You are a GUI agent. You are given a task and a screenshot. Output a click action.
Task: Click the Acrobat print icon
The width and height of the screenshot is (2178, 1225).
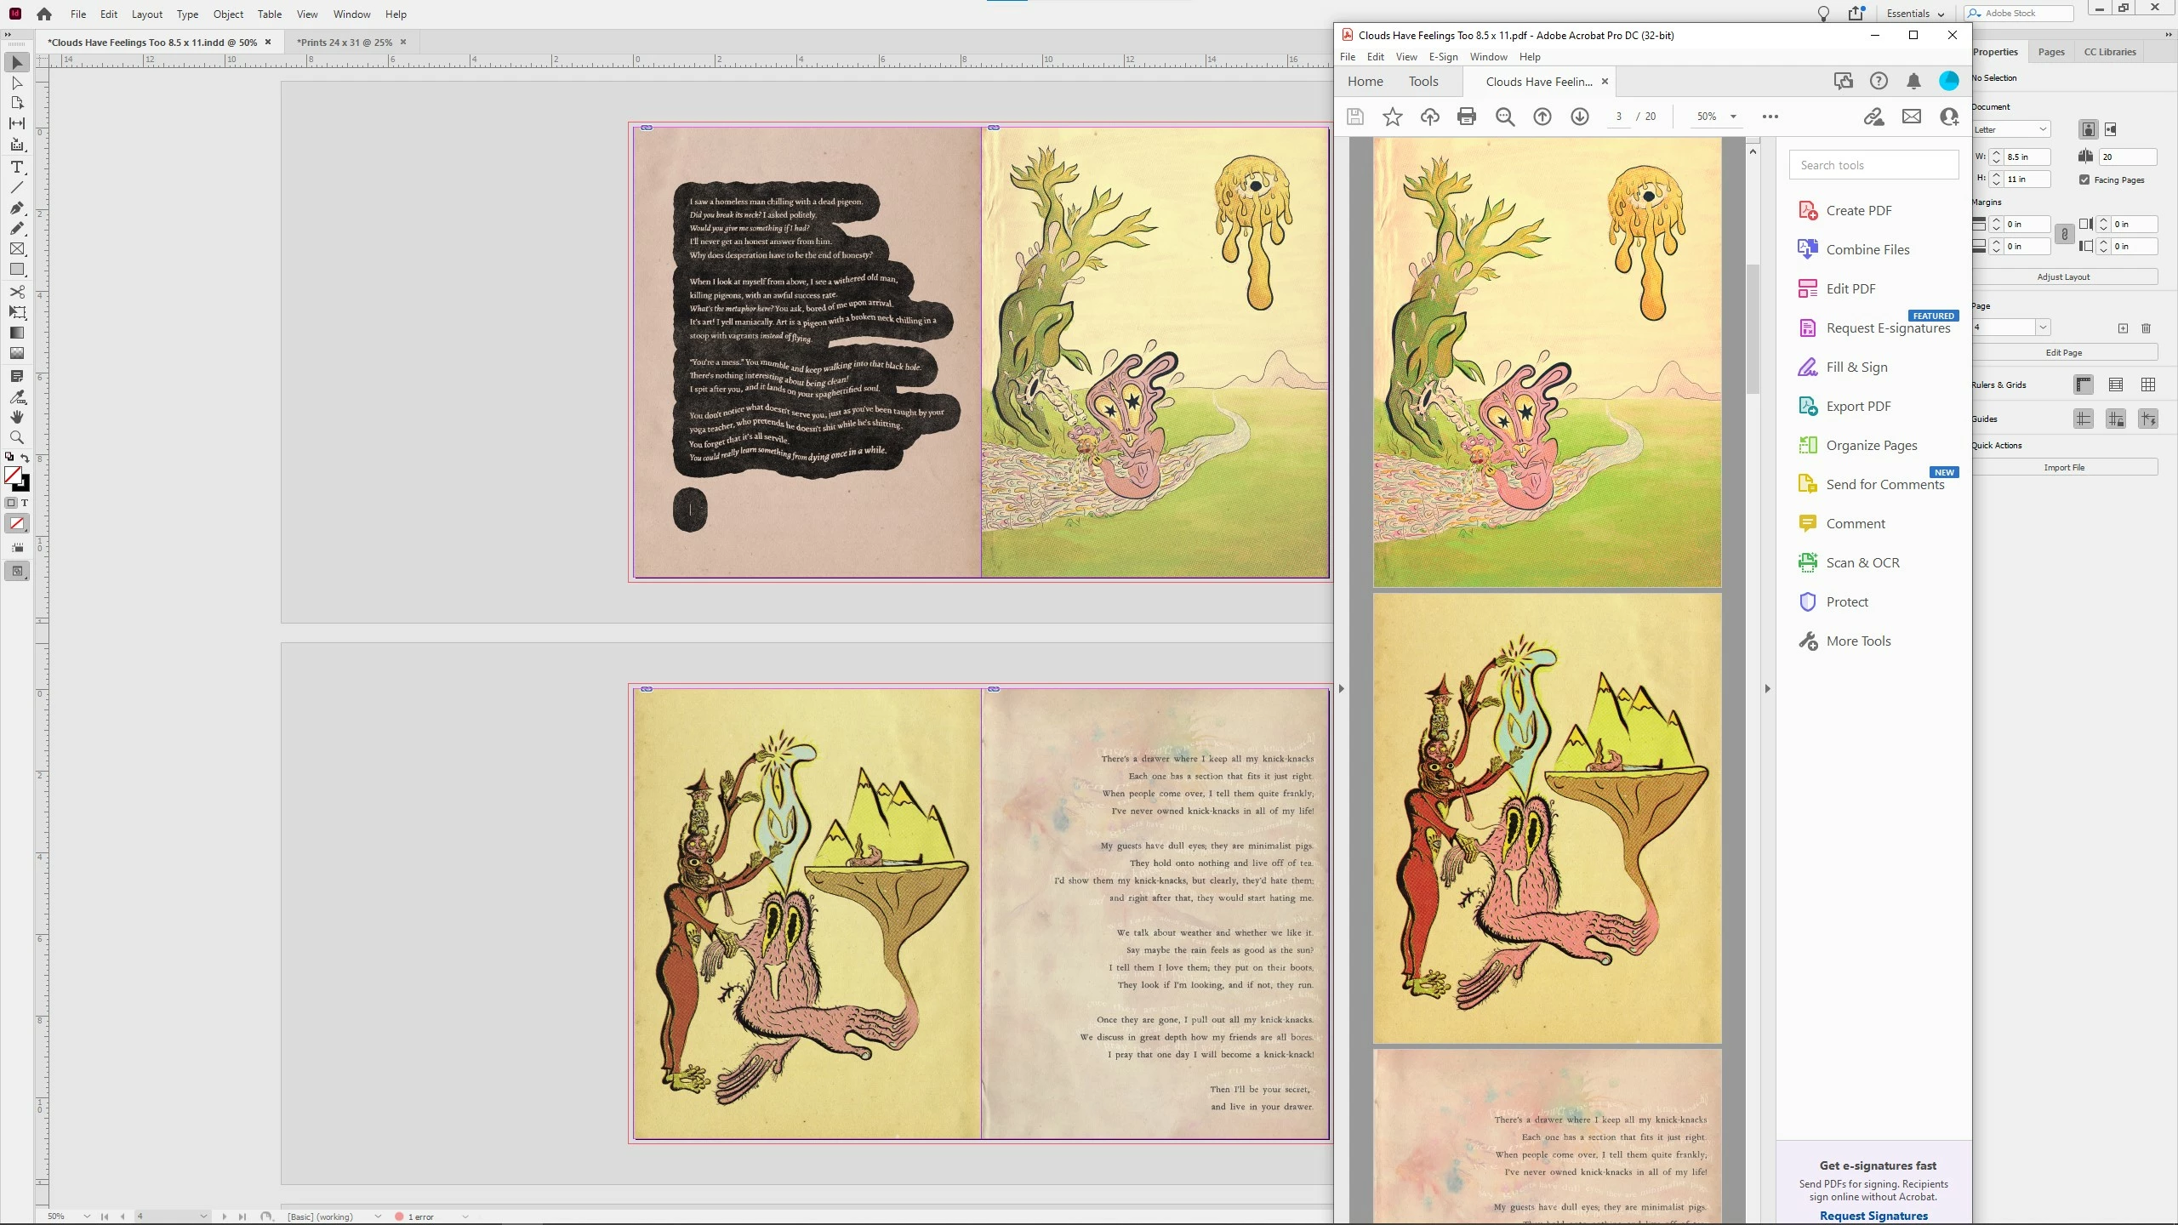[x=1466, y=117]
